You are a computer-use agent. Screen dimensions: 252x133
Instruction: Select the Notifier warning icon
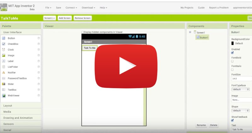[x=3, y=72]
